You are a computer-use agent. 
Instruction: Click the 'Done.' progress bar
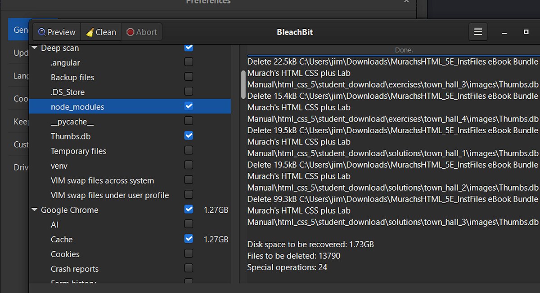[404, 50]
